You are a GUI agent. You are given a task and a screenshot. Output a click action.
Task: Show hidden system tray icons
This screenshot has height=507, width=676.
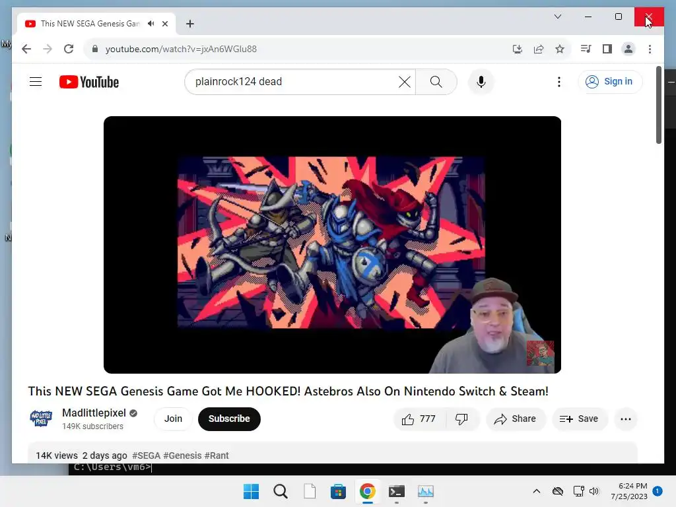536,491
